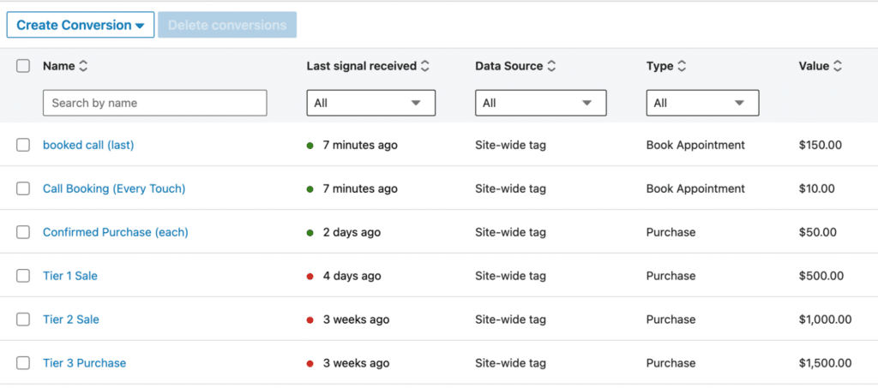
Task: Sort by Name column sort icon
Action: [x=83, y=66]
